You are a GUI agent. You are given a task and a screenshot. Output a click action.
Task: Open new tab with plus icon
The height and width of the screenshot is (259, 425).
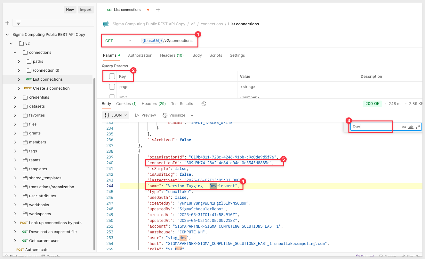click(x=158, y=10)
